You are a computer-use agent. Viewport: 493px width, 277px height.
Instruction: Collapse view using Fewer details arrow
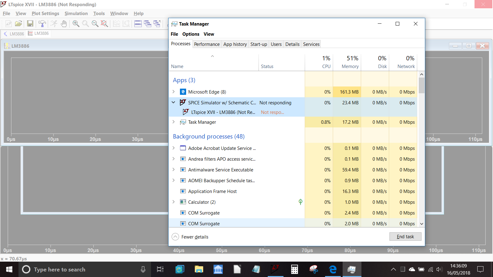coord(175,237)
